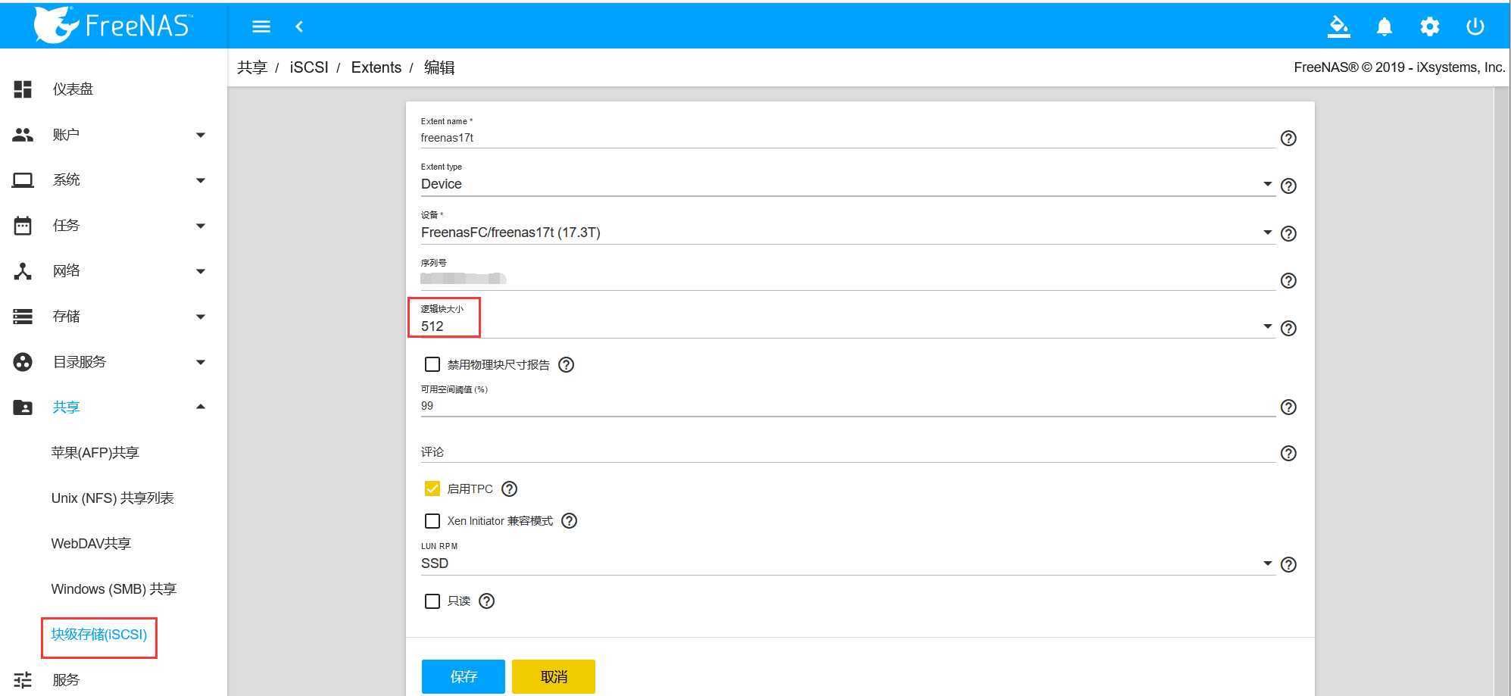The height and width of the screenshot is (696, 1511).
Task: Click the power icon
Action: (x=1475, y=27)
